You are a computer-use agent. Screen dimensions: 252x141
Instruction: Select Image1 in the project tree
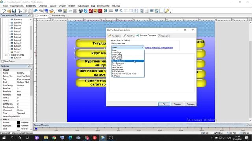17,52
